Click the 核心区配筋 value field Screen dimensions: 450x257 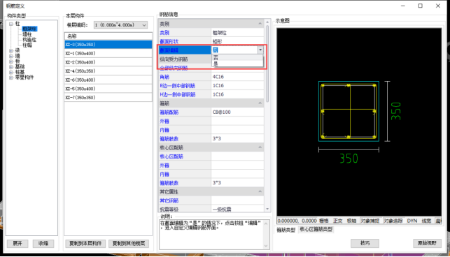(x=237, y=156)
